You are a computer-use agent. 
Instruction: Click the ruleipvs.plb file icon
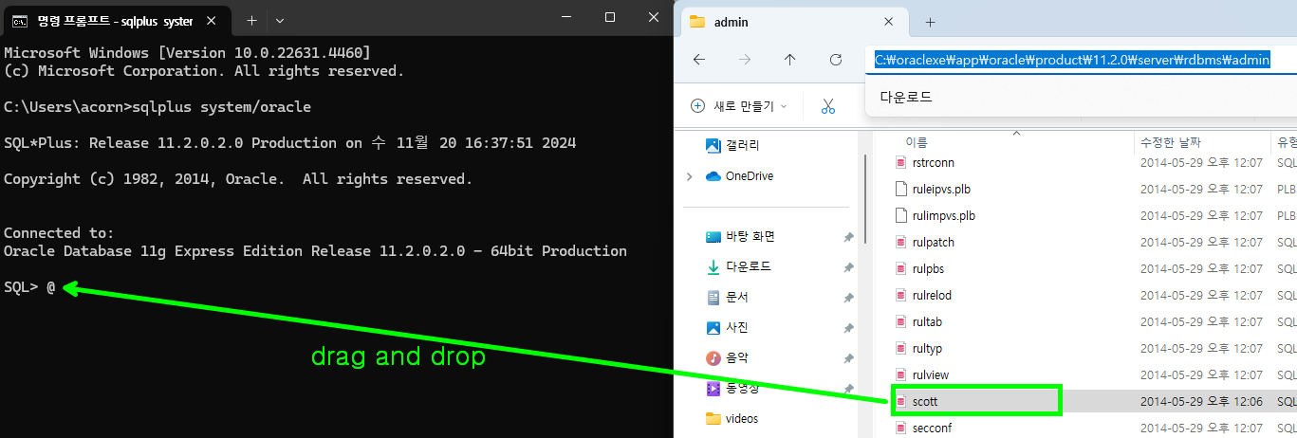902,189
